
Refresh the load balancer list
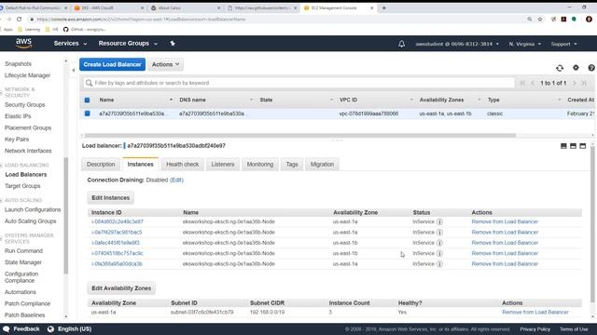pos(560,68)
